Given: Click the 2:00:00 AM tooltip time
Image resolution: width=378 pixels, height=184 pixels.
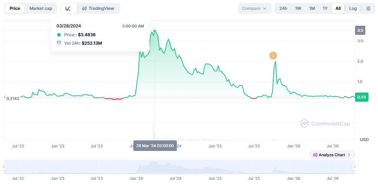Looking at the screenshot, I should tap(133, 26).
